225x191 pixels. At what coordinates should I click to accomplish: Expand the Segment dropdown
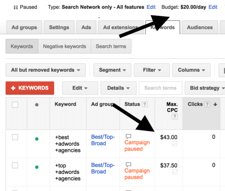click(112, 70)
